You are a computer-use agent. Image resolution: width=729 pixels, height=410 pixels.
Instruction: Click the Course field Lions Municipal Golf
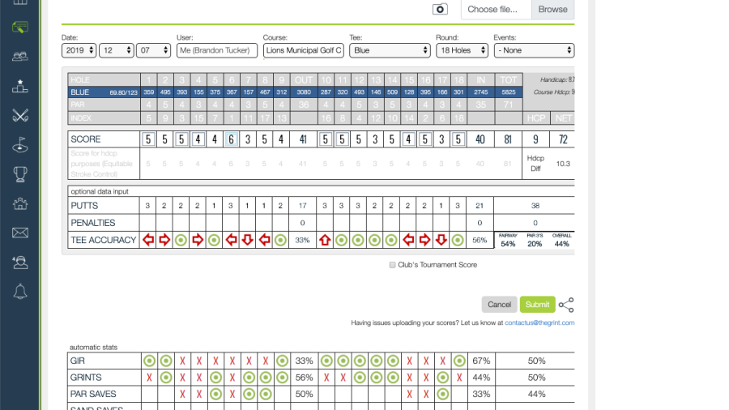(303, 50)
